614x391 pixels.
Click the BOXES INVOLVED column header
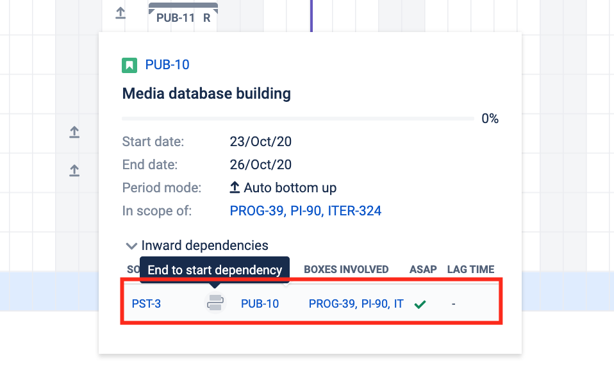click(346, 270)
